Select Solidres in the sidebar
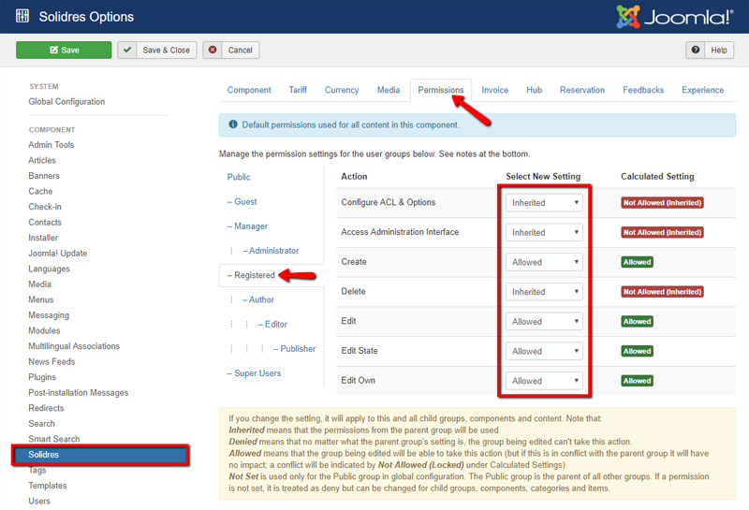 coord(100,455)
